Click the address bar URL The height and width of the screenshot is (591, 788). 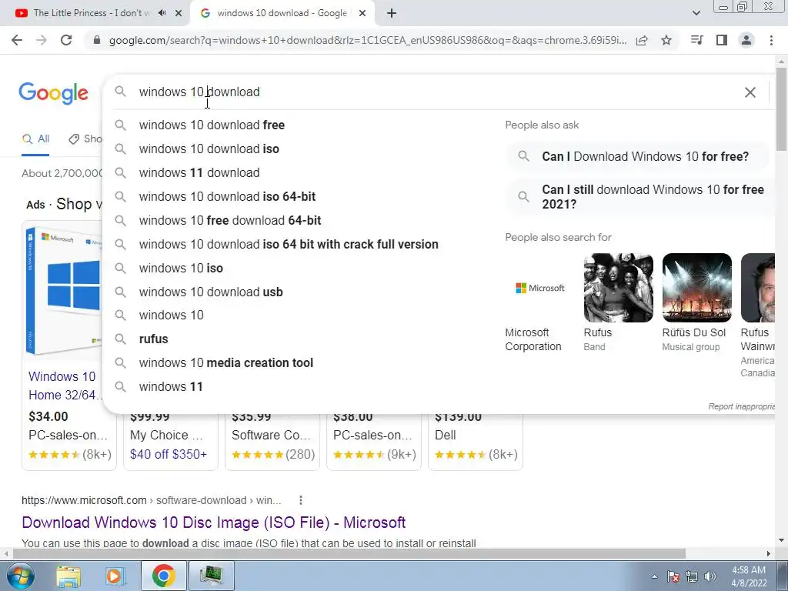[367, 40]
